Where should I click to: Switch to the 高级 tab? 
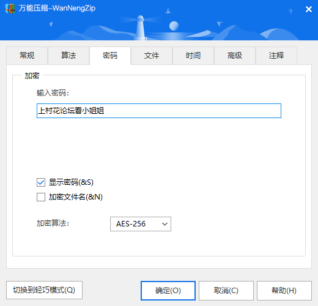point(235,56)
